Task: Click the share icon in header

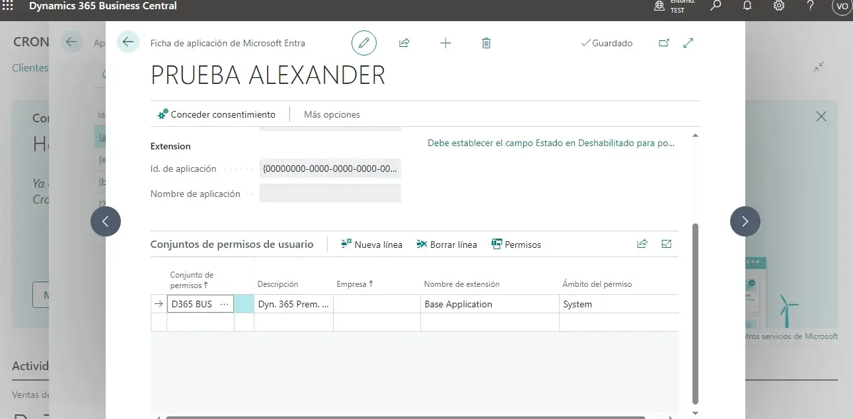Action: [404, 43]
